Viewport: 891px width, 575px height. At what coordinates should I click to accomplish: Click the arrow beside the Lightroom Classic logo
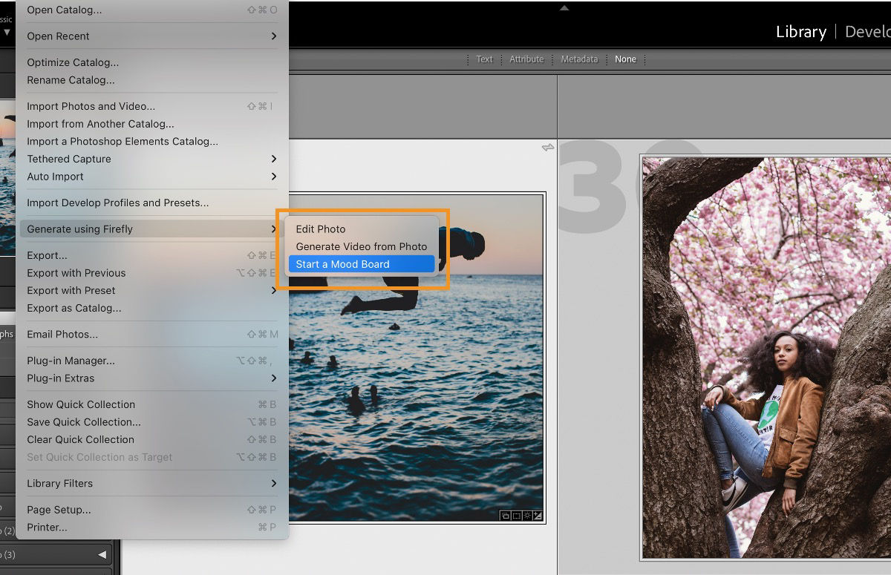pos(7,33)
